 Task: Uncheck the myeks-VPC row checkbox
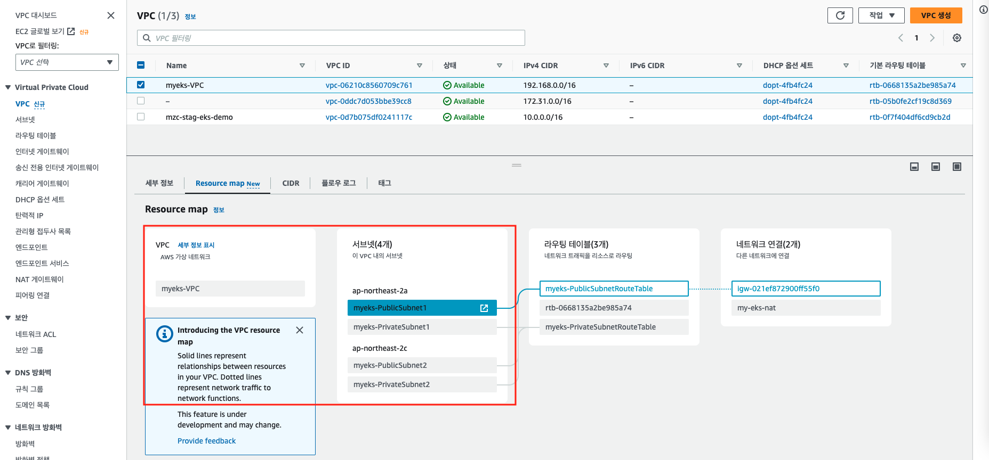[x=141, y=85]
